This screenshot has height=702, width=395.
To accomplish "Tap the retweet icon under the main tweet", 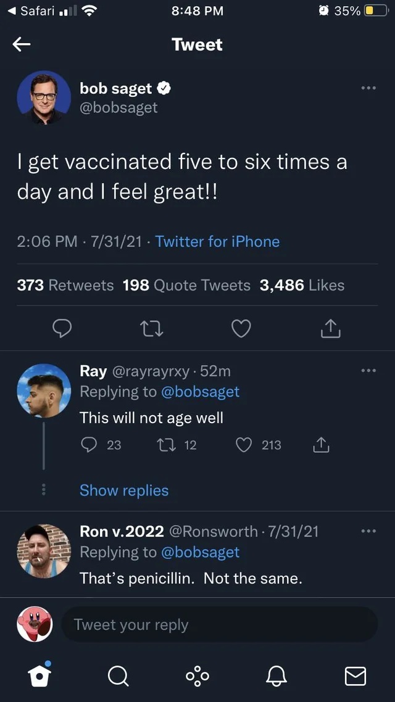I will (x=152, y=329).
